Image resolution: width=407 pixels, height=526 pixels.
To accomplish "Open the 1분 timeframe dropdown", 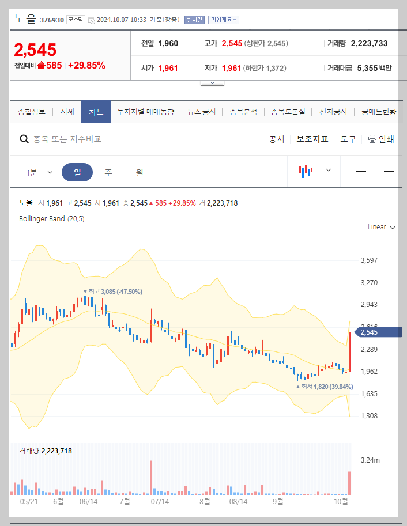I will point(38,171).
